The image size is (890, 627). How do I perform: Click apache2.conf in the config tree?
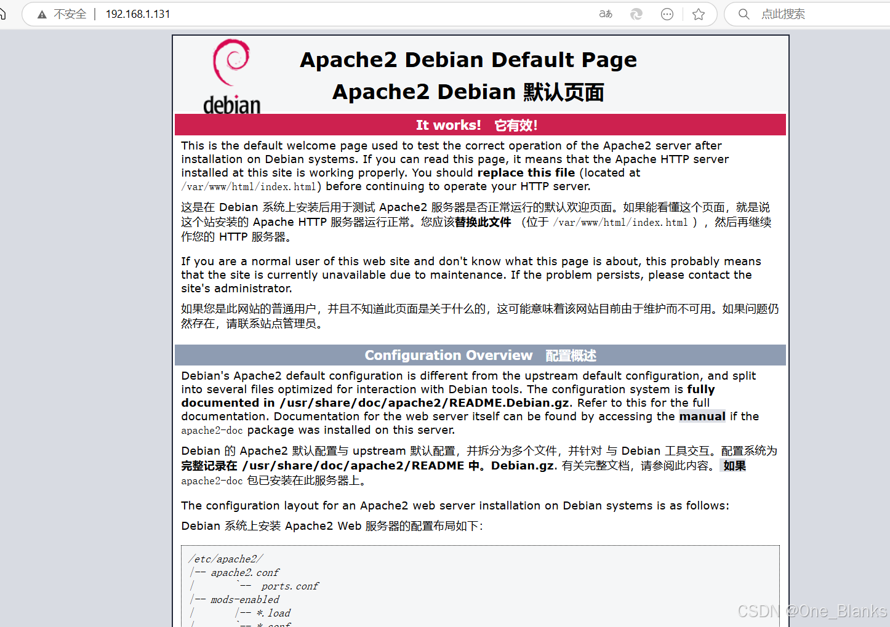pos(245,572)
